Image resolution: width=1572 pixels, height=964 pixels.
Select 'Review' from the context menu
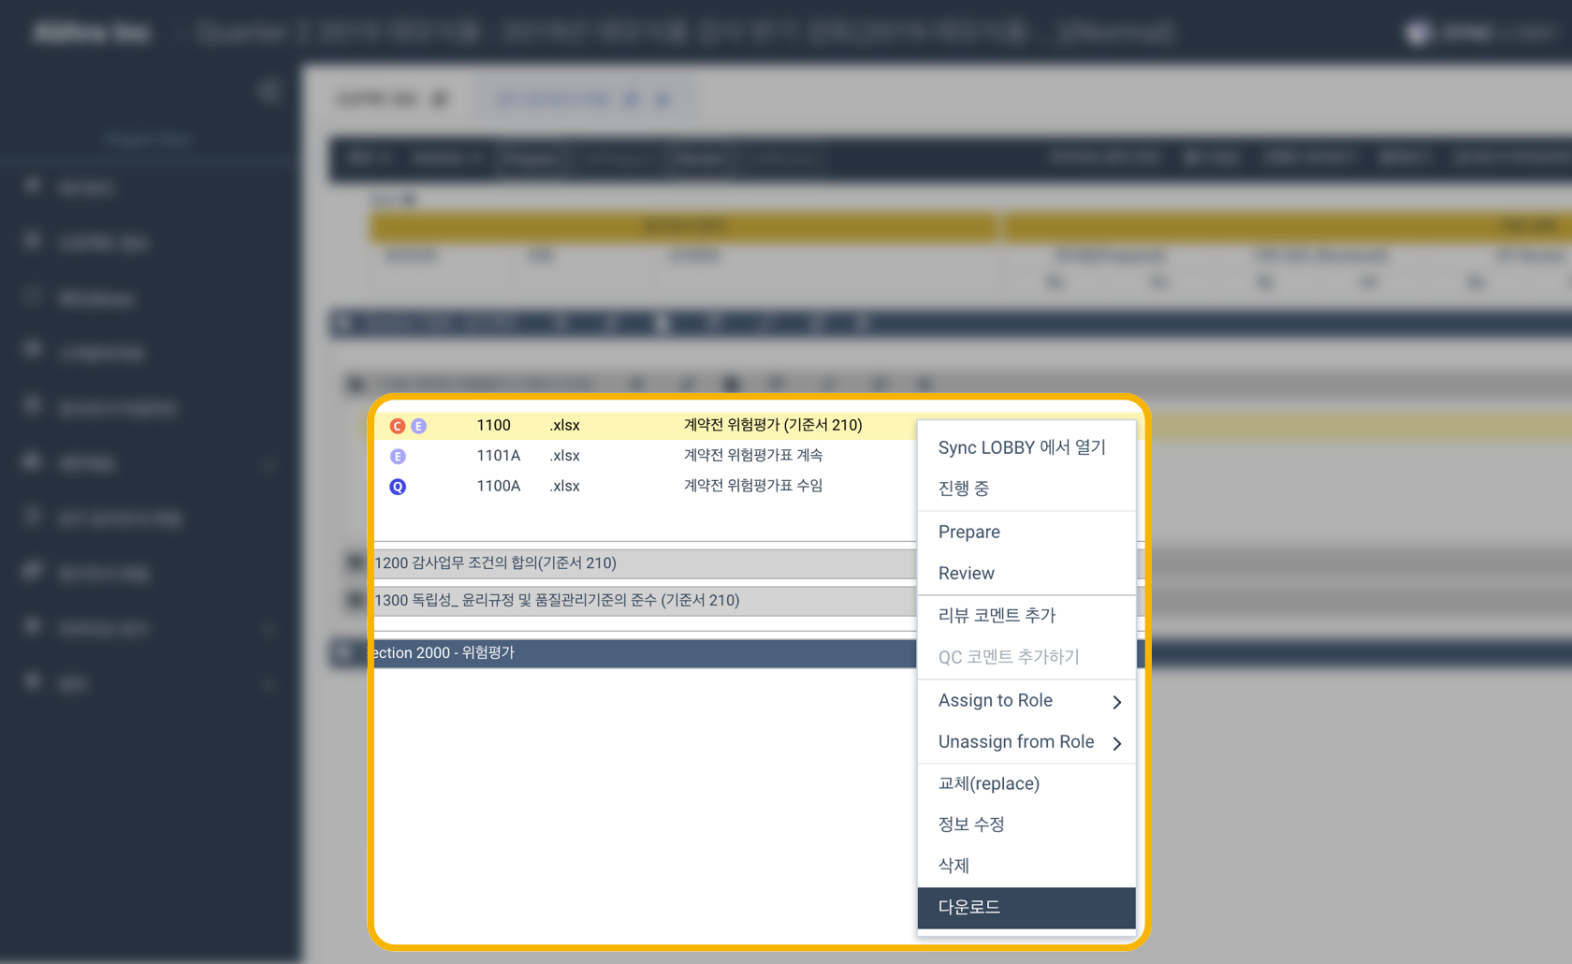(x=966, y=573)
